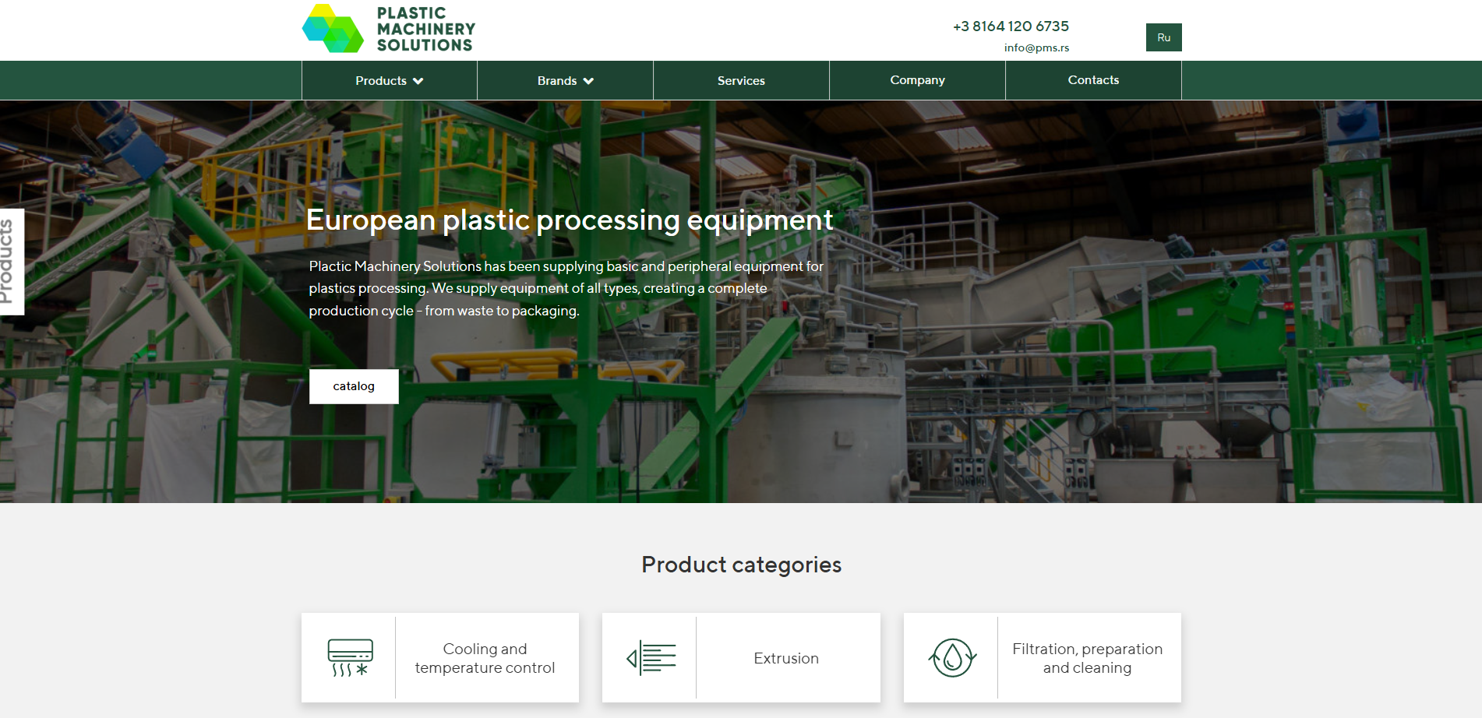Click the leaf-wrapped droplet cleaning icon
The image size is (1482, 718).
(951, 656)
